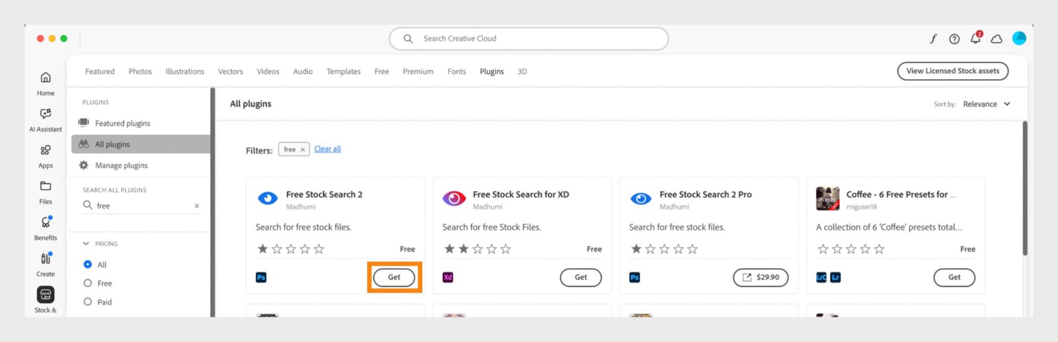Image resolution: width=1058 pixels, height=342 pixels.
Task: Switch to the Videos tab
Action: point(268,72)
